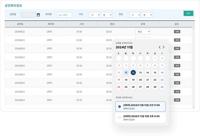Click the table's vertical scrollbar
This screenshot has width=200, height=140.
[x=194, y=61]
